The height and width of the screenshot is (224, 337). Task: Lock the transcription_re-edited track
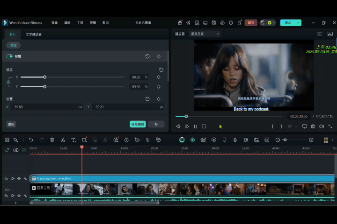click(6, 179)
